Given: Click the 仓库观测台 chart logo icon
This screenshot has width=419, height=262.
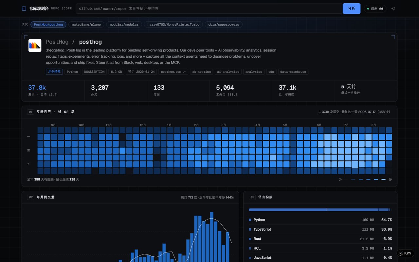Looking at the screenshot, I should 24,9.
